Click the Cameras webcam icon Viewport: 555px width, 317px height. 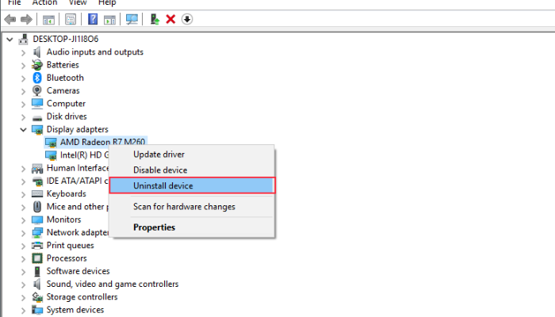(36, 91)
